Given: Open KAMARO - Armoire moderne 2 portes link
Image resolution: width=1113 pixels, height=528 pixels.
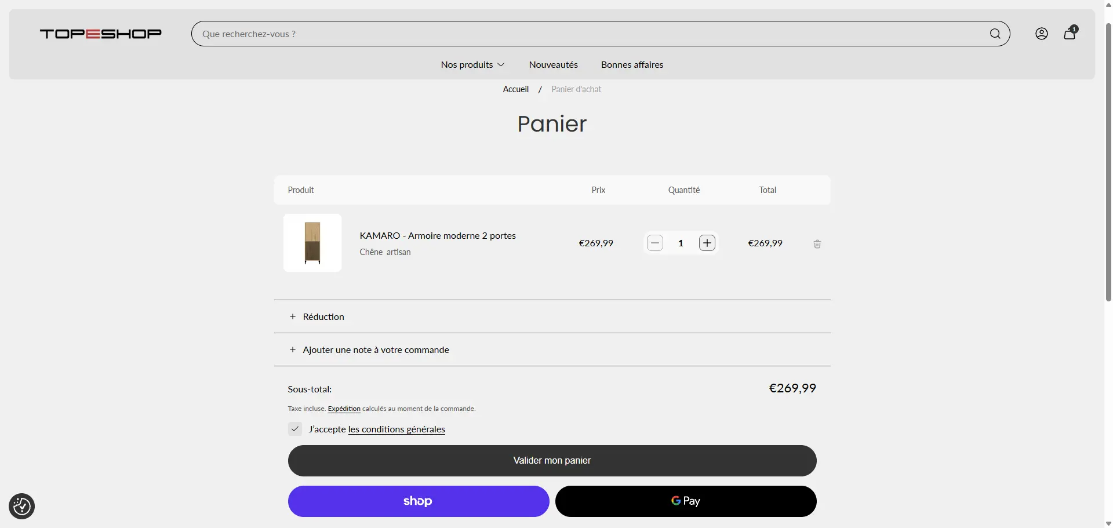Looking at the screenshot, I should tap(438, 236).
